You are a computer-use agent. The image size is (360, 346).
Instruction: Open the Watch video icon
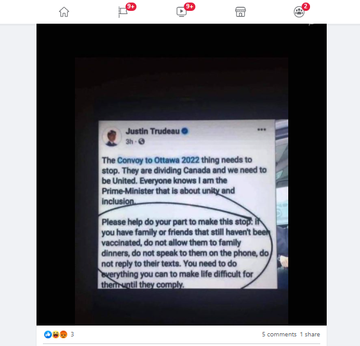click(x=181, y=12)
